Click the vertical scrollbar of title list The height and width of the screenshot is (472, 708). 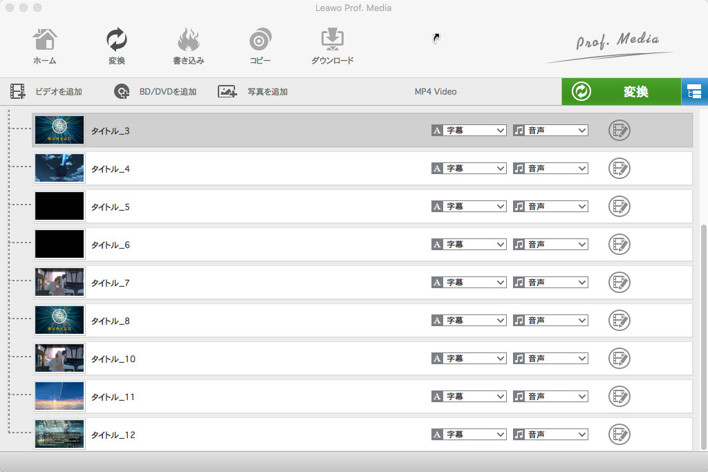pos(703,337)
